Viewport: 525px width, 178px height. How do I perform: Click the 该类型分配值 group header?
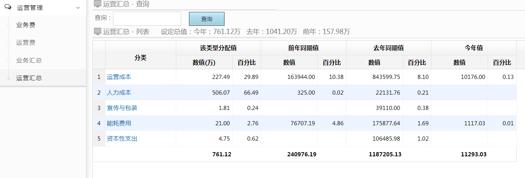218,48
